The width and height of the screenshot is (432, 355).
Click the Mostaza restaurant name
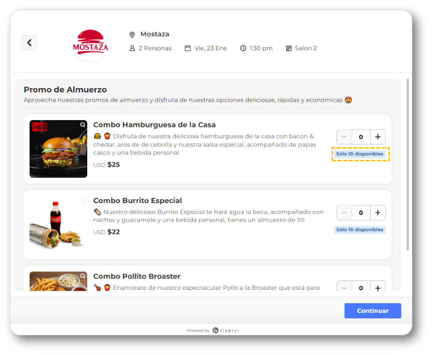(155, 34)
